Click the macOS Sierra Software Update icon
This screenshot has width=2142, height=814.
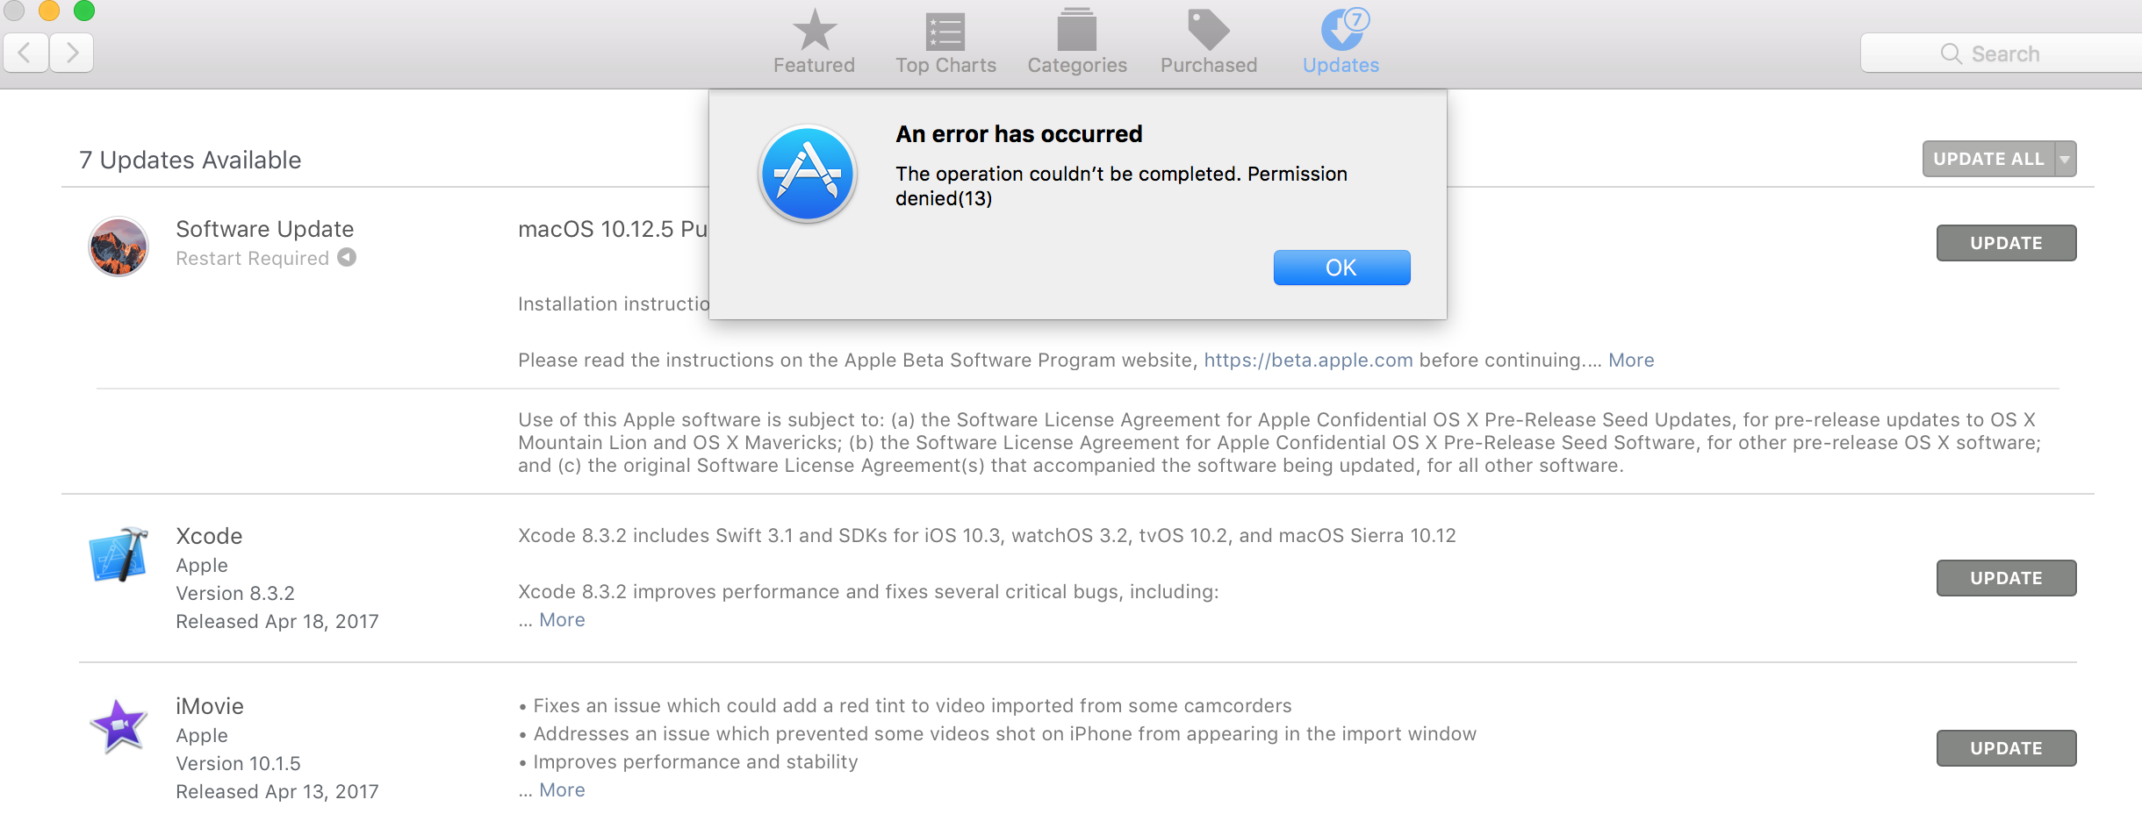[119, 246]
